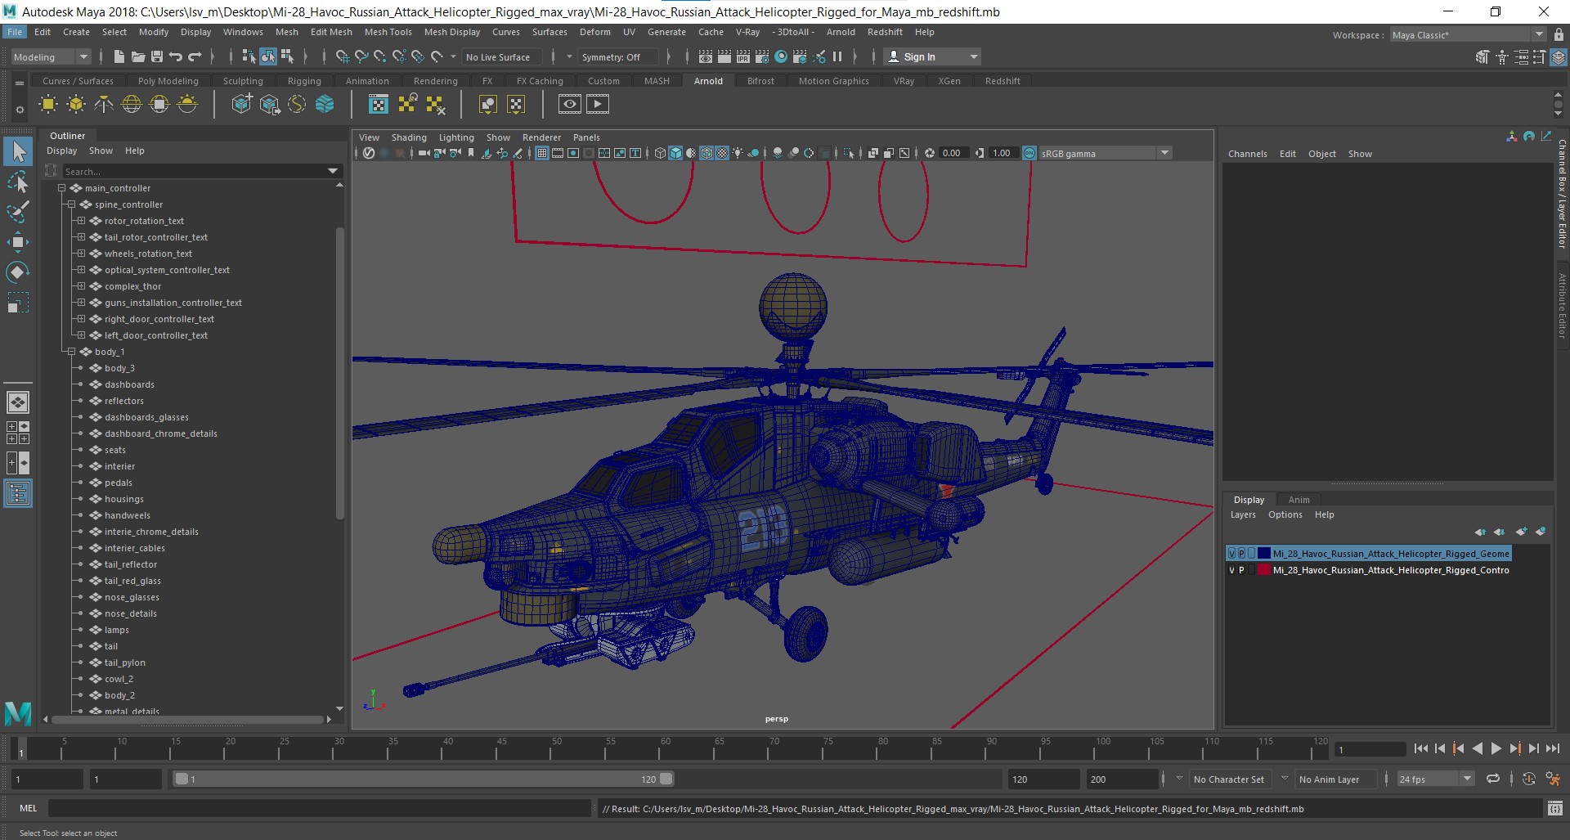Image resolution: width=1570 pixels, height=840 pixels.
Task: Click the time range slider bar
Action: (x=424, y=779)
